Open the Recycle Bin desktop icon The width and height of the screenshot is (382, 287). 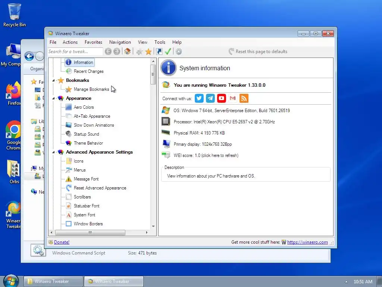[15, 15]
